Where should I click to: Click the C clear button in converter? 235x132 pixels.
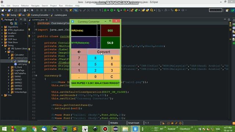coord(112,77)
